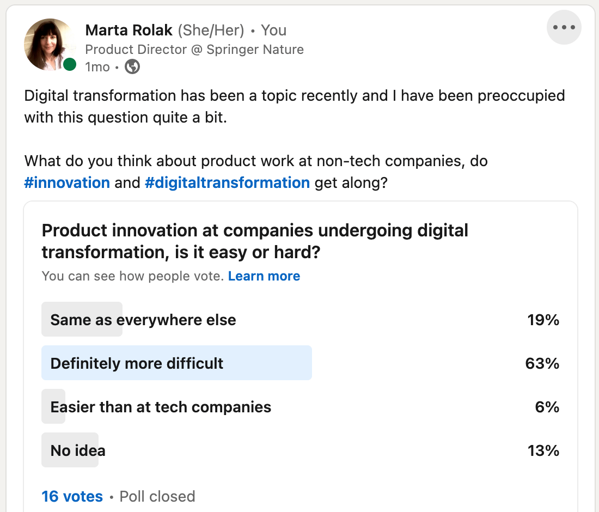This screenshot has width=599, height=512.
Task: Select the "Same as everywhere else" poll option
Action: [x=143, y=320]
